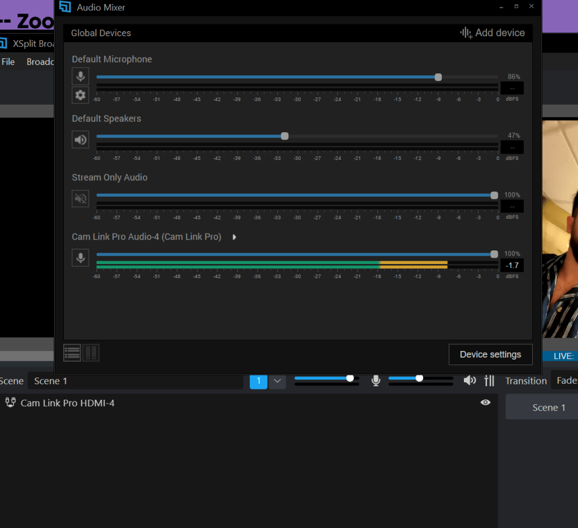The width and height of the screenshot is (578, 528).
Task: Expand the scene preset dropdown chevron
Action: click(x=277, y=381)
